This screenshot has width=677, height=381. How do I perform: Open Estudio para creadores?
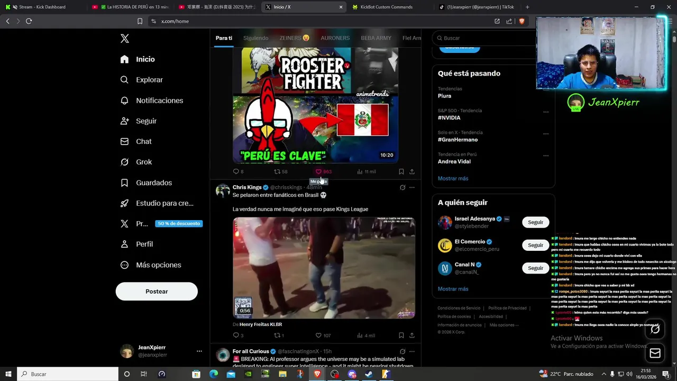[x=157, y=203]
